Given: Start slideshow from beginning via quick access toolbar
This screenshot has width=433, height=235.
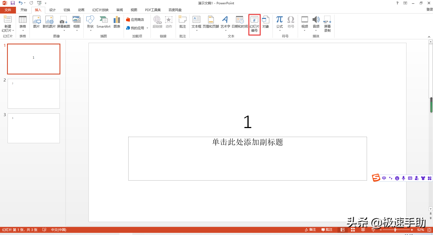Looking at the screenshot, I should 40,3.
